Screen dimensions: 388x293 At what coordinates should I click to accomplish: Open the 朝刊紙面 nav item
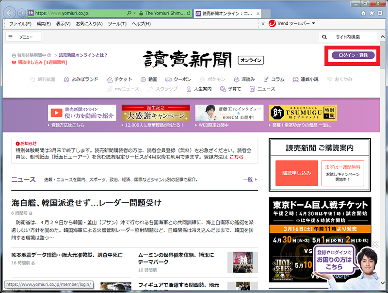pos(43,79)
